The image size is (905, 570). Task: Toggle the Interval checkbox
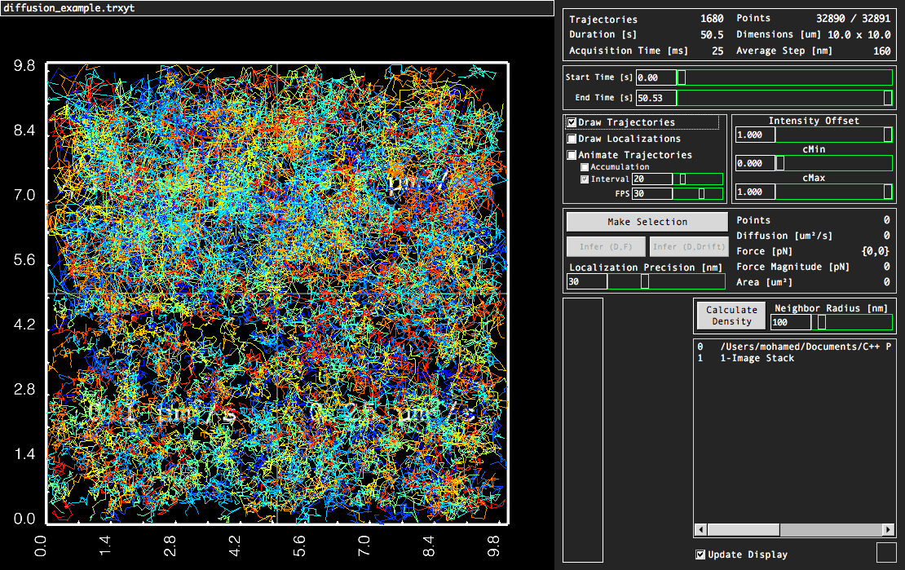pos(585,179)
